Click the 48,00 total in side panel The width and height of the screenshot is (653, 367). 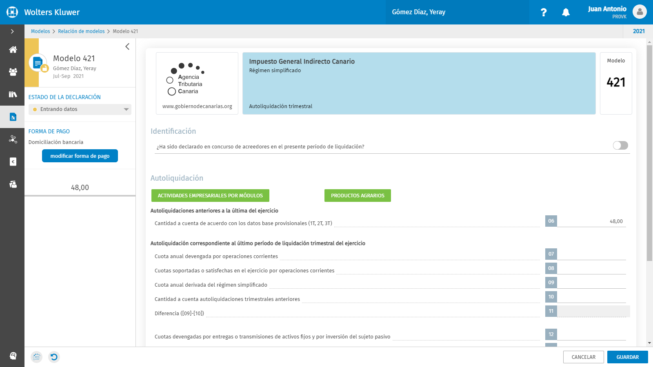(x=80, y=188)
